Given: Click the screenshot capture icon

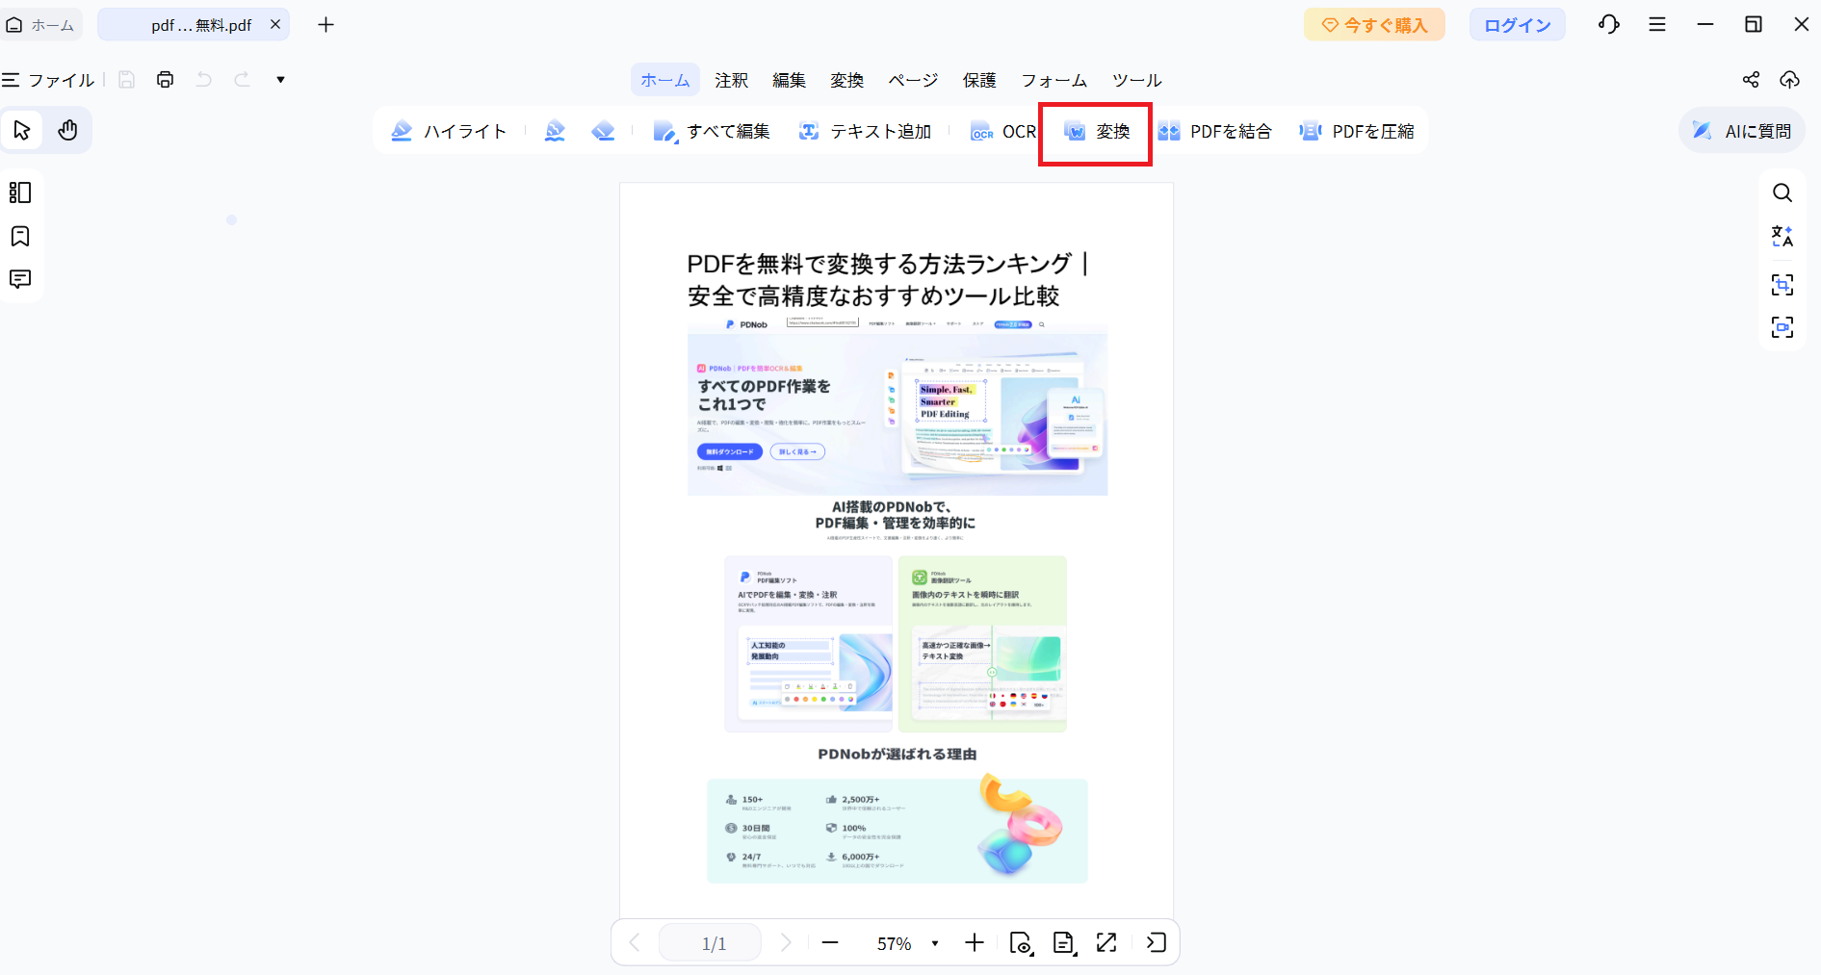Looking at the screenshot, I should [1782, 284].
